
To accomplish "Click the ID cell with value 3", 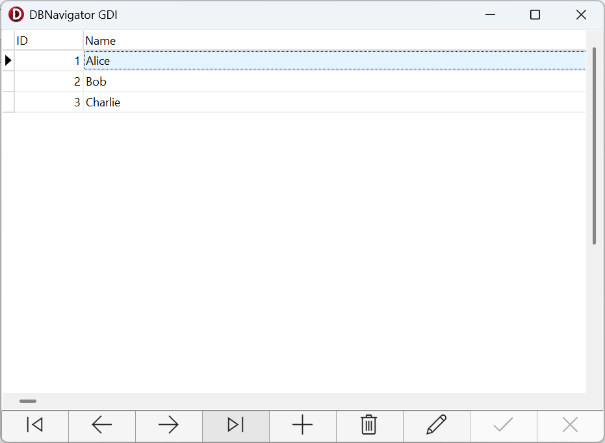I will tap(49, 102).
